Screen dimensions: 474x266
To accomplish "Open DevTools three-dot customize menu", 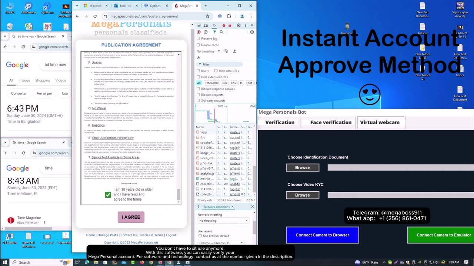I will (245, 25).
